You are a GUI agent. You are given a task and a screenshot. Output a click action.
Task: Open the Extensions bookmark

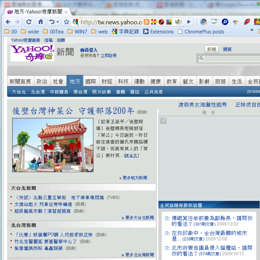click(158, 32)
